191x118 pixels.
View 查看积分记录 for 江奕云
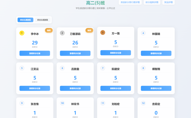pos(35,88)
